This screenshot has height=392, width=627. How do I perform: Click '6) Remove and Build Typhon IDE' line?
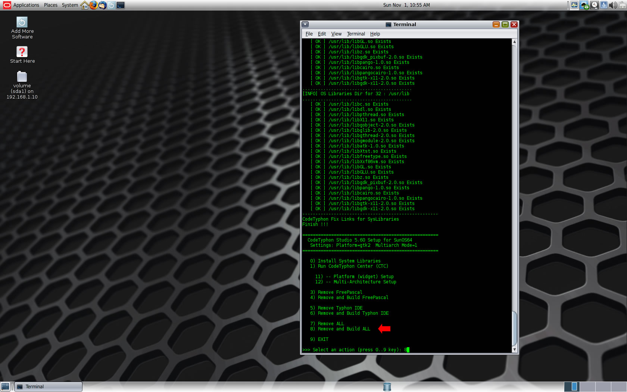pos(349,313)
